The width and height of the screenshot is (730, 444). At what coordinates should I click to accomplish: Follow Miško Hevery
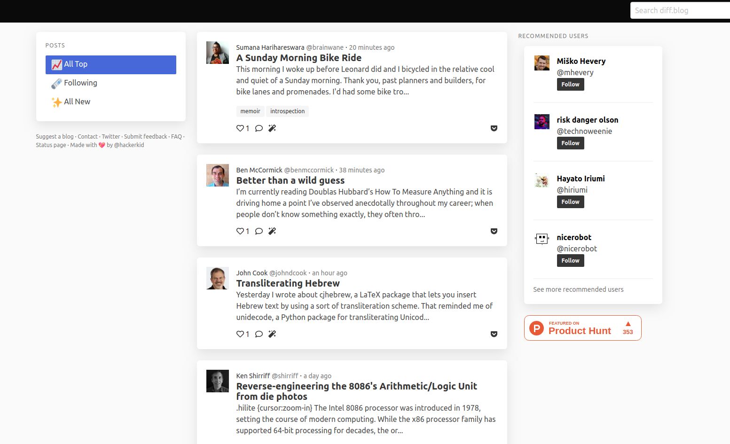(x=570, y=84)
